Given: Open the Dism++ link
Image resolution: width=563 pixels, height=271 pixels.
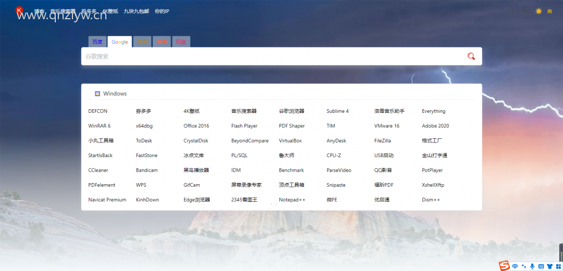Looking at the screenshot, I should [x=431, y=200].
